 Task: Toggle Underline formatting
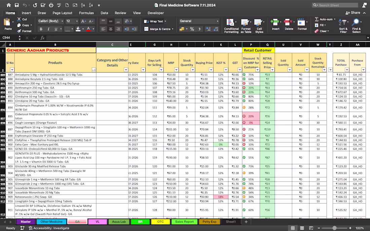pyautogui.click(x=56, y=29)
